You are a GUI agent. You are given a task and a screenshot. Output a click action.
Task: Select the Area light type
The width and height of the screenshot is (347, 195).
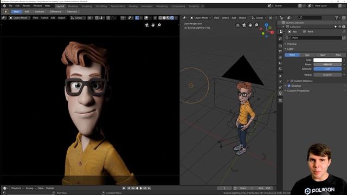point(338,55)
